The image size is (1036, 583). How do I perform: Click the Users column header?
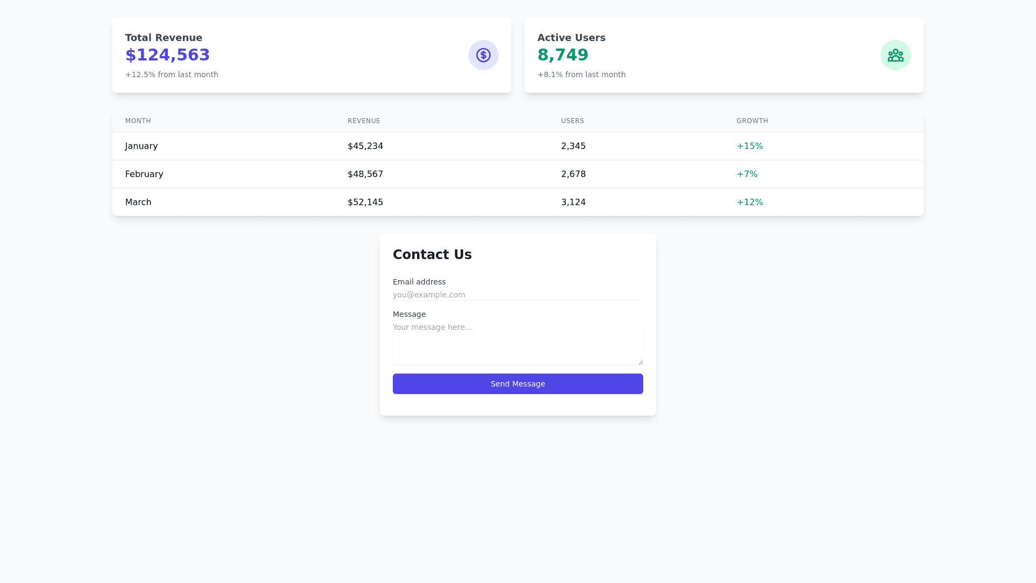(x=572, y=121)
